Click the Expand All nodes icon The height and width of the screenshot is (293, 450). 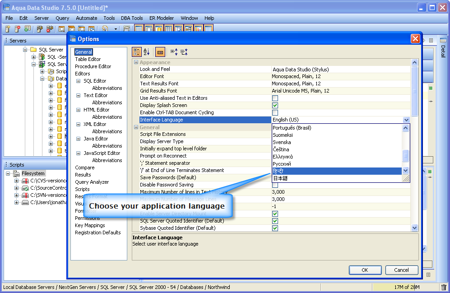tap(174, 52)
